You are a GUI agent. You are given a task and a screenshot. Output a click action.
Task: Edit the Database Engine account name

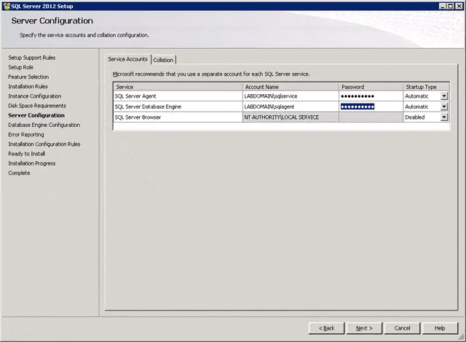click(x=290, y=106)
